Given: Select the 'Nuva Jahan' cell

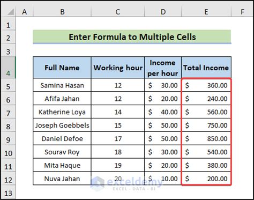Looking at the screenshot, I should point(62,179).
